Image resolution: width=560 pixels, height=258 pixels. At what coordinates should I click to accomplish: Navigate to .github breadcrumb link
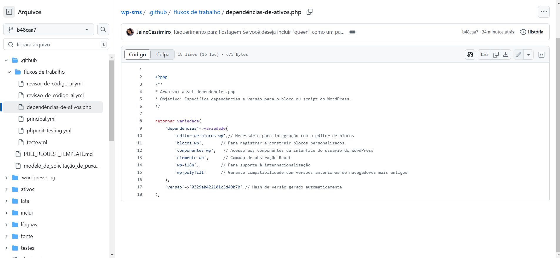(x=158, y=12)
